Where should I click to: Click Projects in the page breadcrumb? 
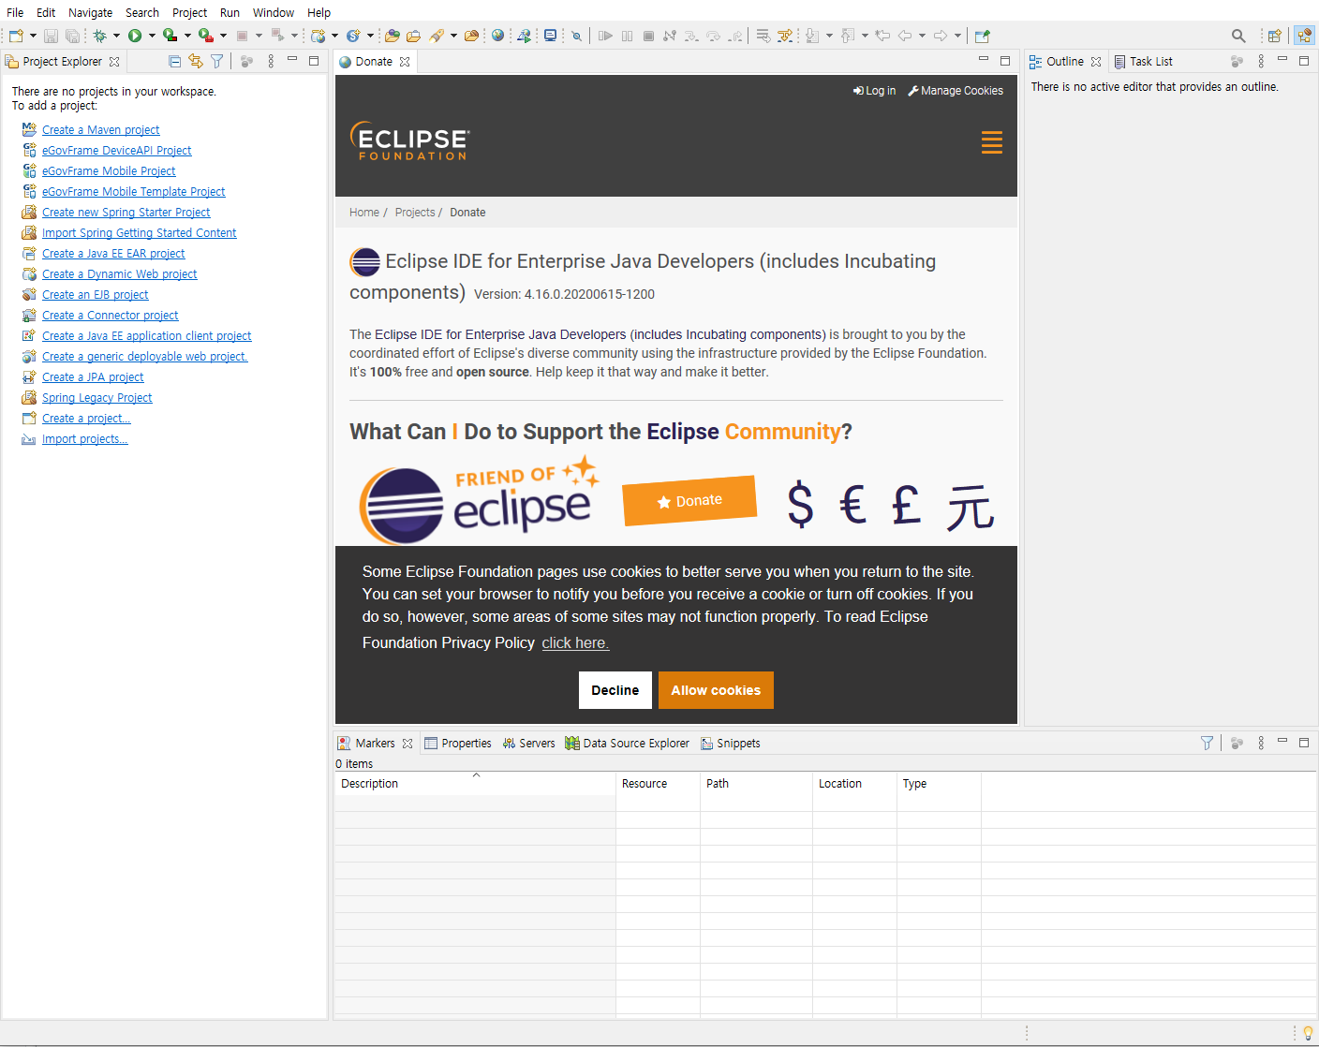pyautogui.click(x=415, y=213)
